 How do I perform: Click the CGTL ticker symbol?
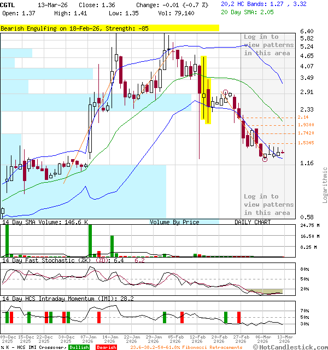click(9, 4)
